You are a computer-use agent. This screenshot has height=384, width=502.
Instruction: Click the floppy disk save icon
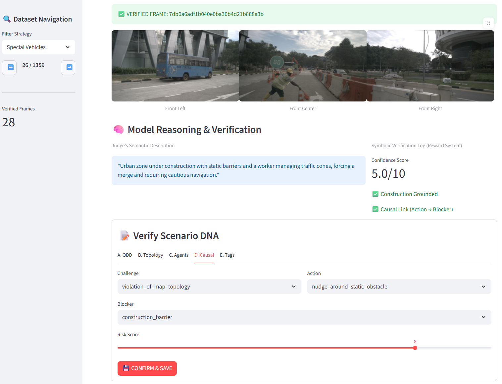(126, 368)
